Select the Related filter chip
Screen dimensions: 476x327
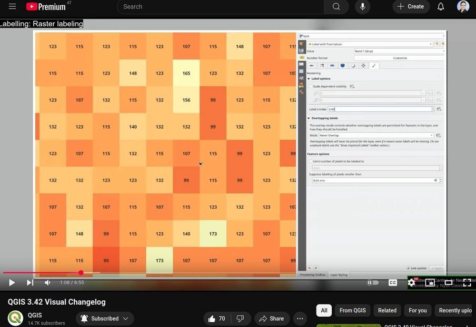coord(387,310)
